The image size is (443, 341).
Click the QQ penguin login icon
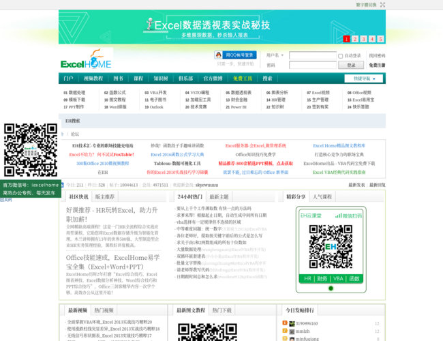point(218,55)
